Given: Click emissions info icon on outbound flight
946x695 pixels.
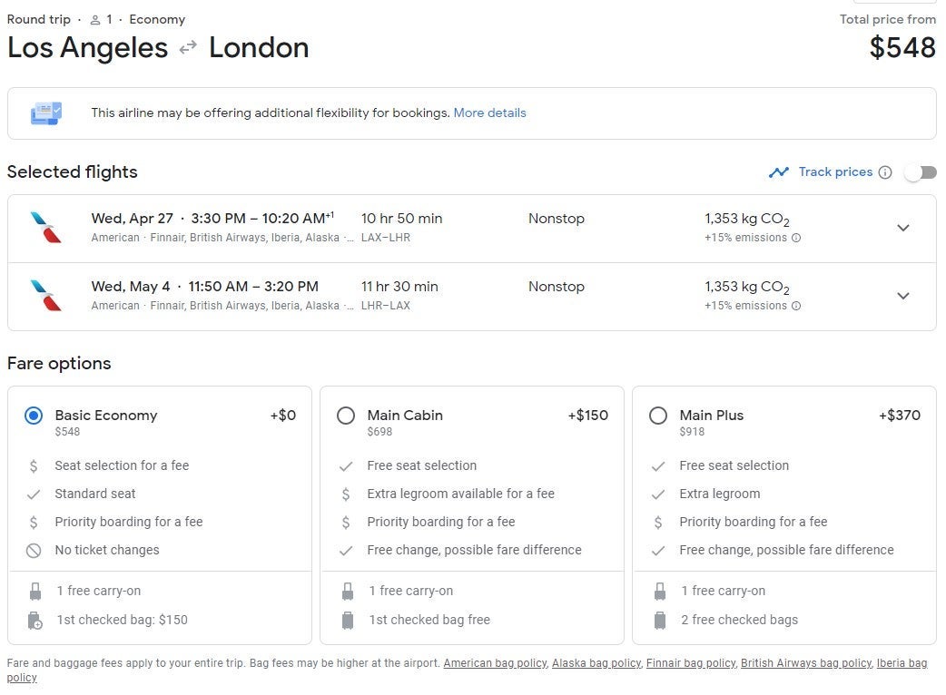Looking at the screenshot, I should pos(796,239).
